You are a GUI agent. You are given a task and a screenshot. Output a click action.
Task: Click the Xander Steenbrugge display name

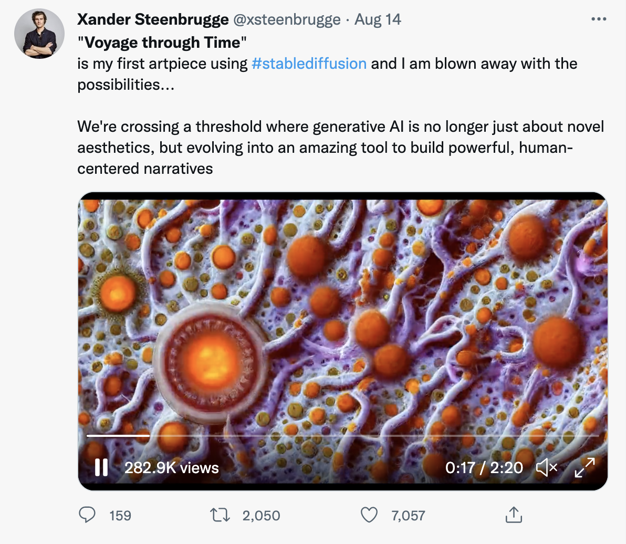tap(153, 20)
